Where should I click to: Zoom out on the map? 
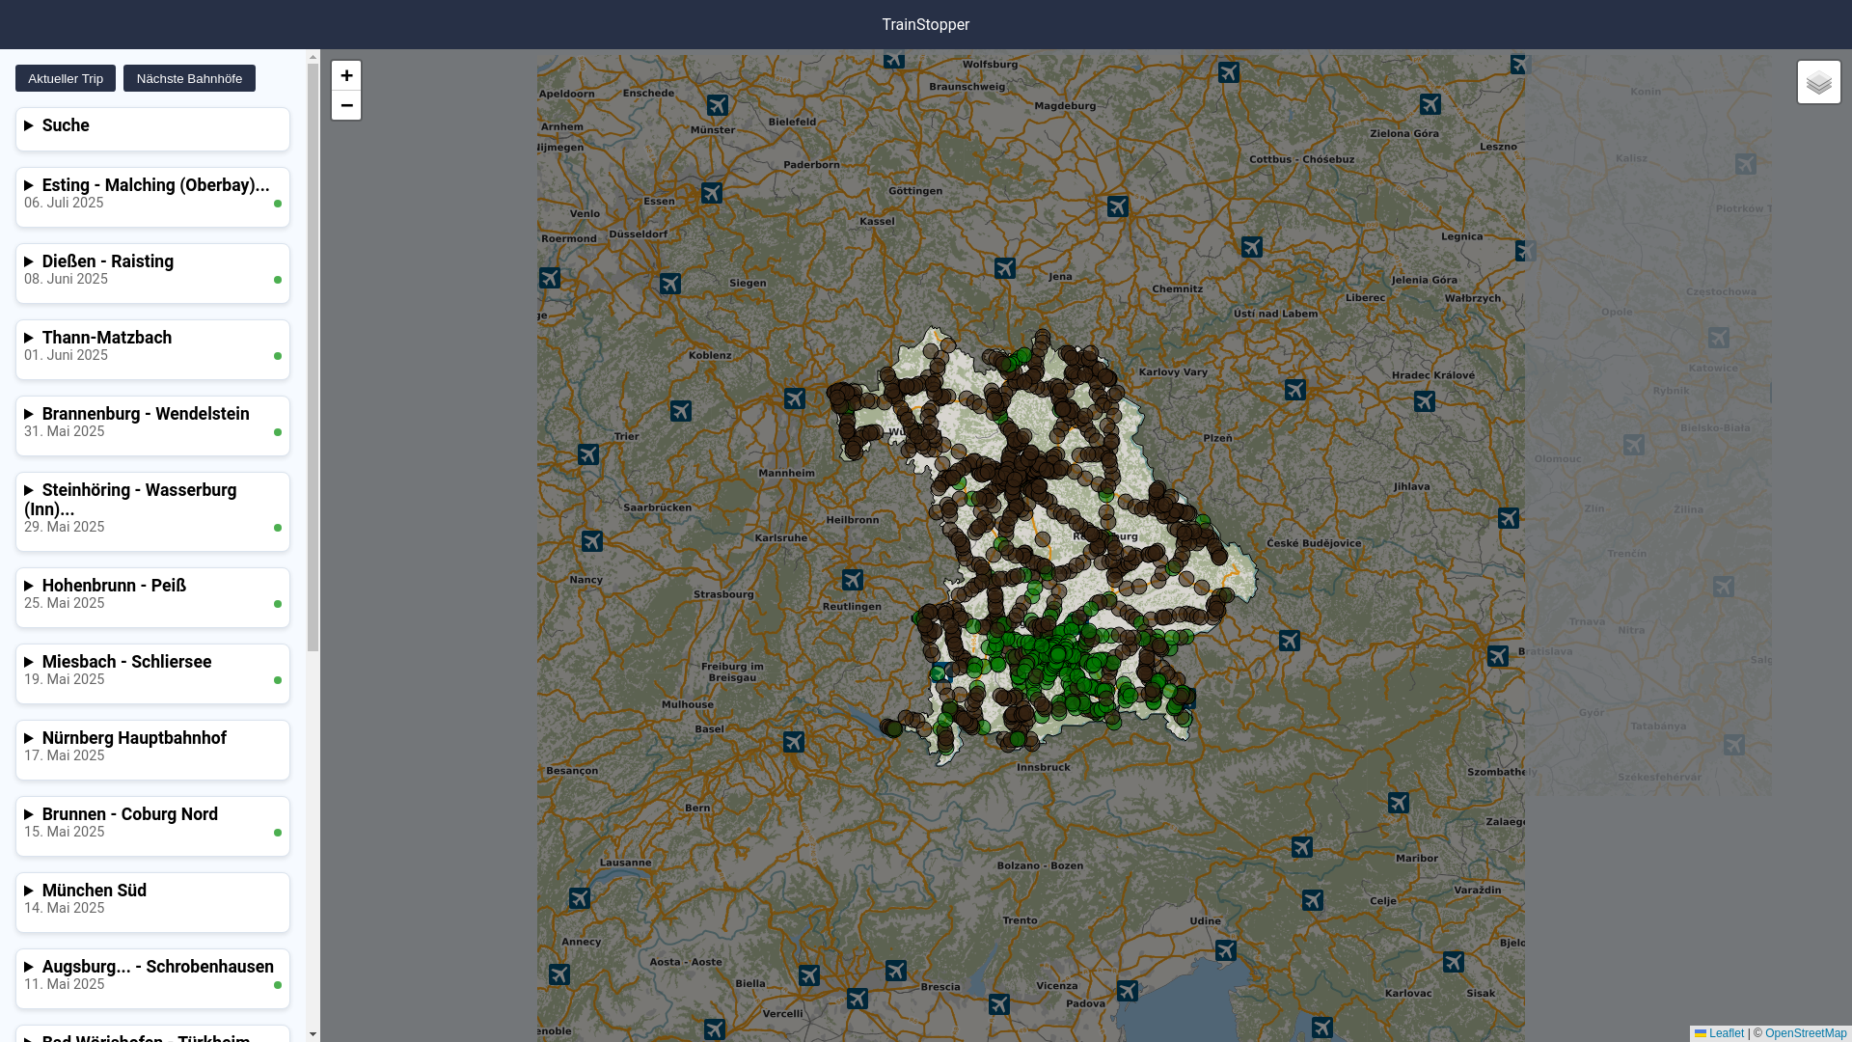346,105
